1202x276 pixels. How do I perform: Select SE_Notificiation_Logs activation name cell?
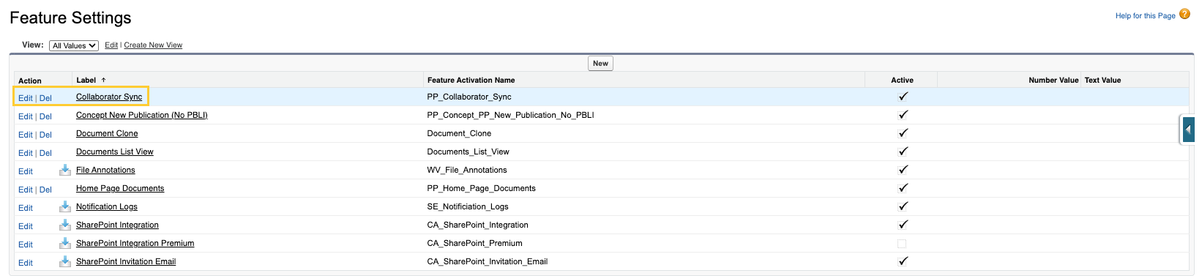468,206
